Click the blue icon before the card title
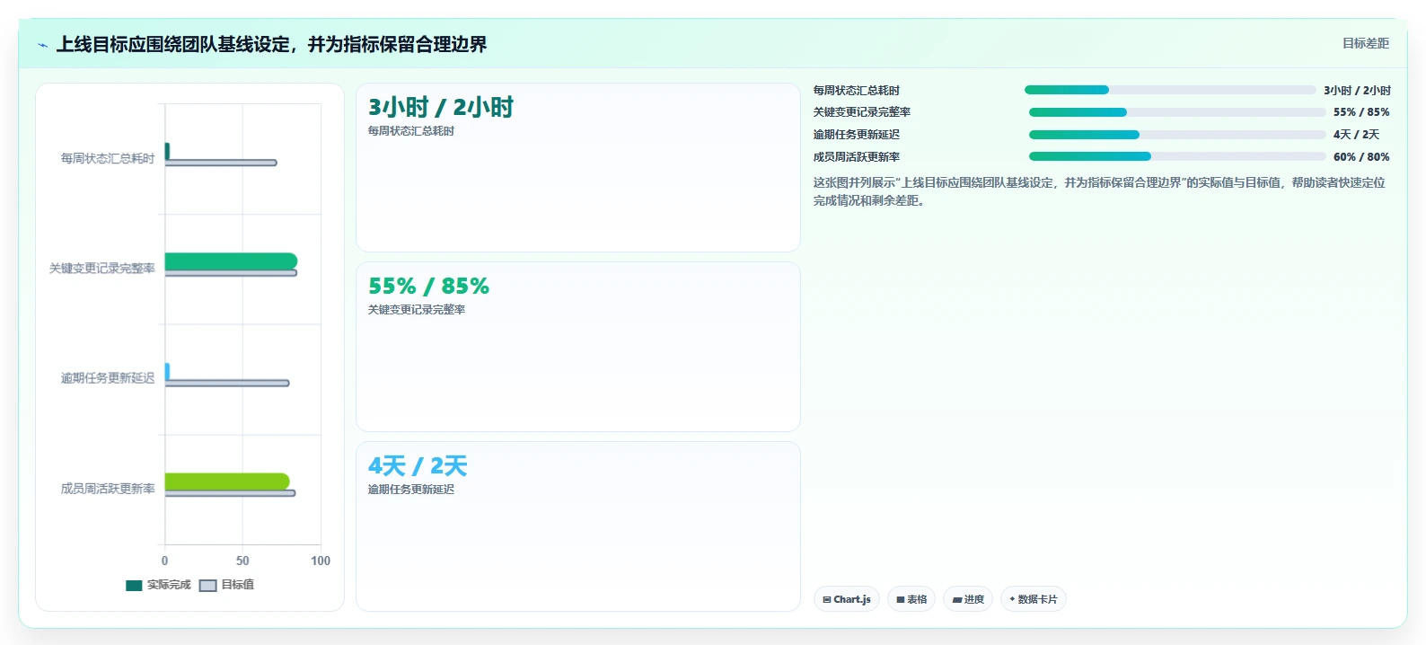1426x645 pixels. (42, 45)
